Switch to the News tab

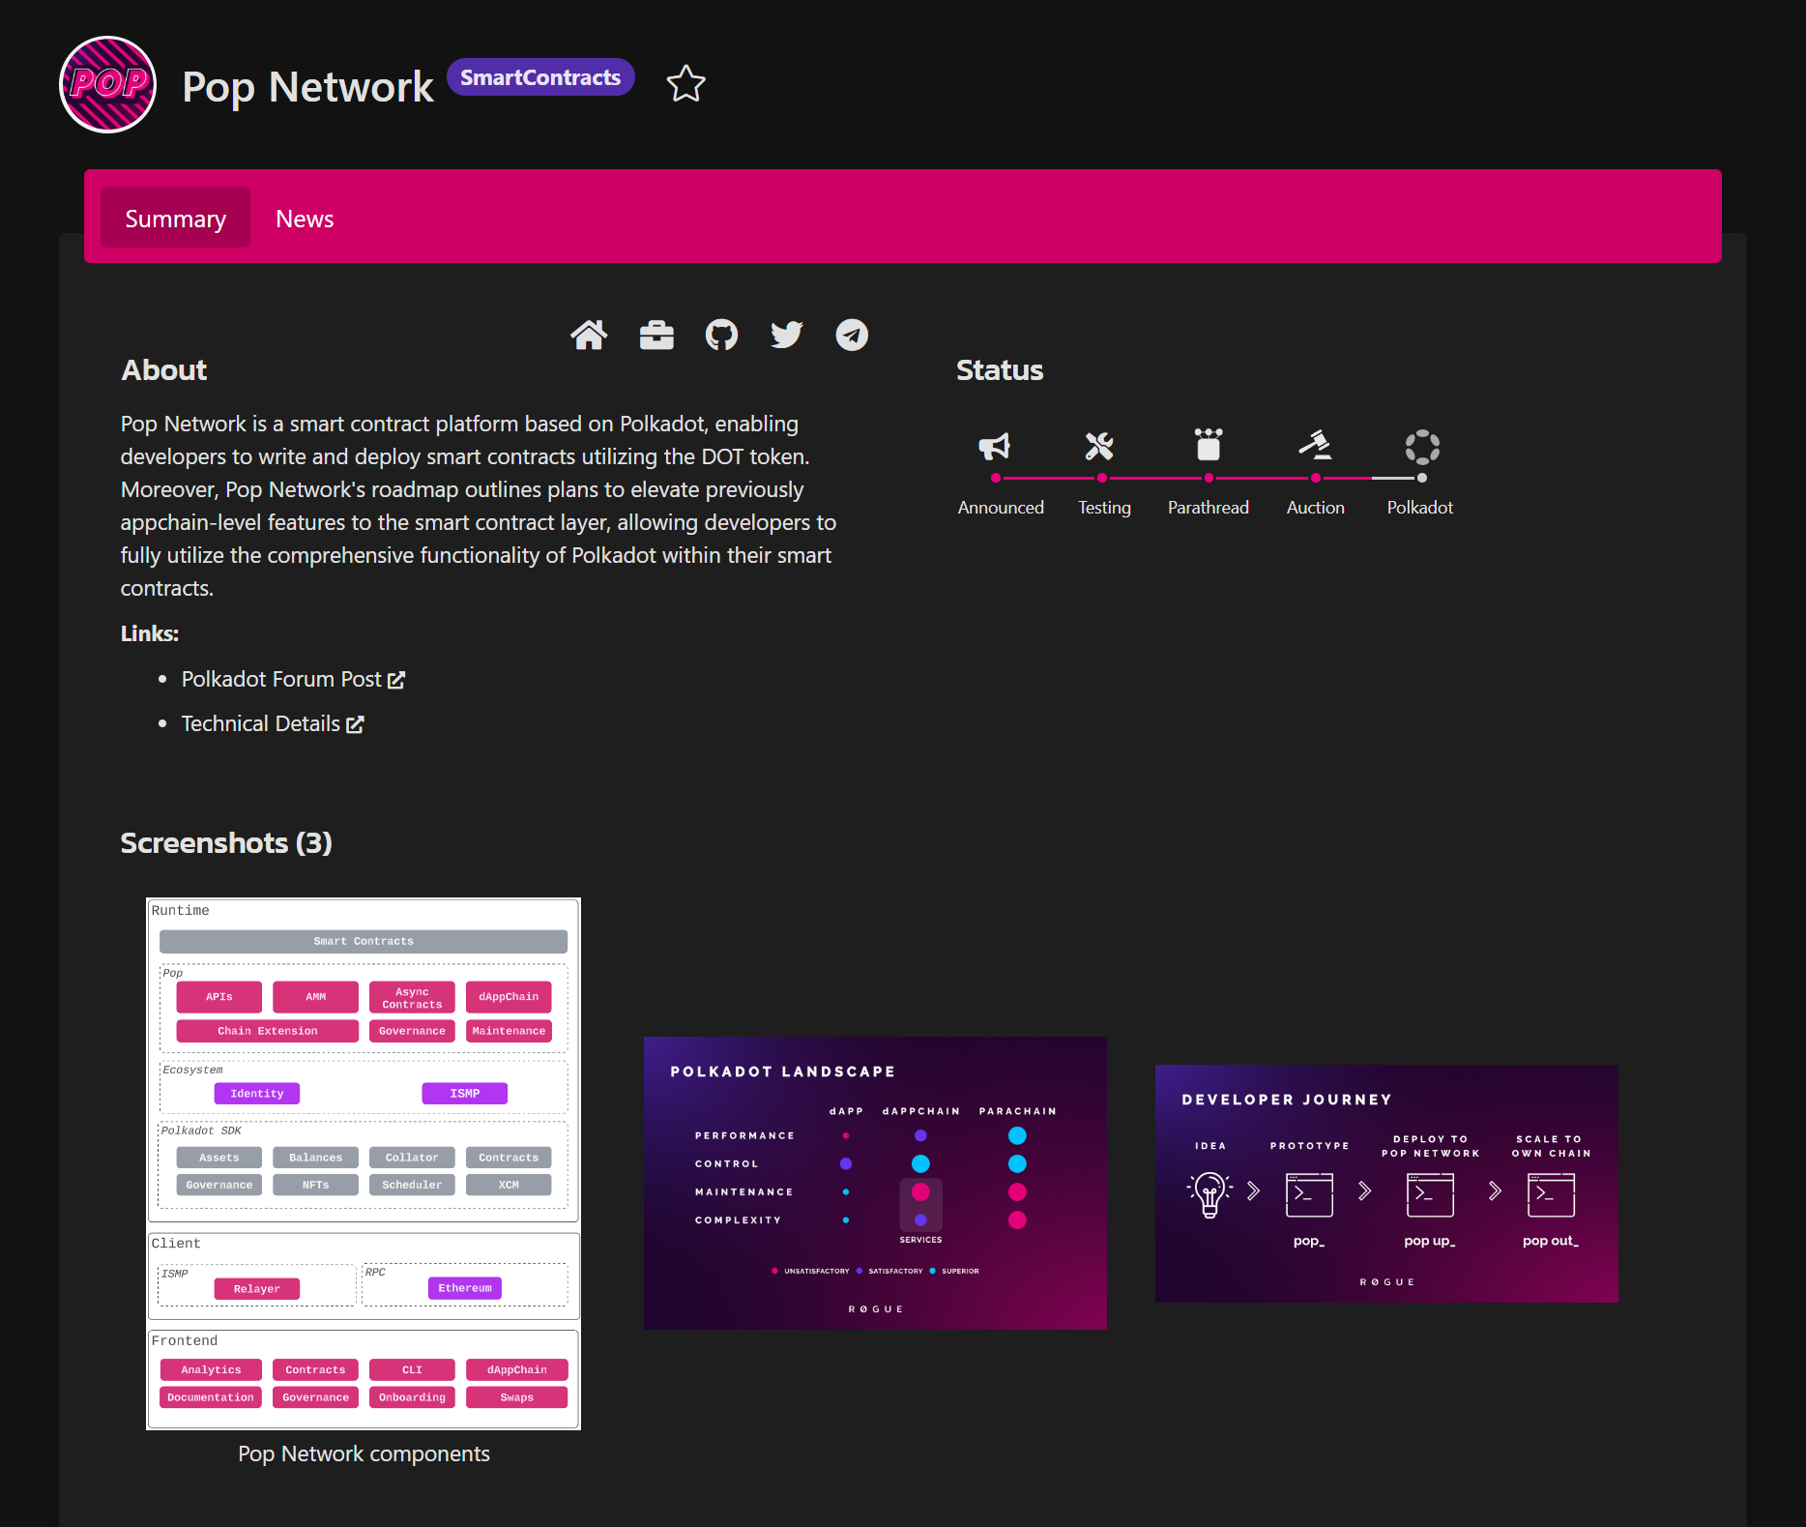pyautogui.click(x=305, y=219)
